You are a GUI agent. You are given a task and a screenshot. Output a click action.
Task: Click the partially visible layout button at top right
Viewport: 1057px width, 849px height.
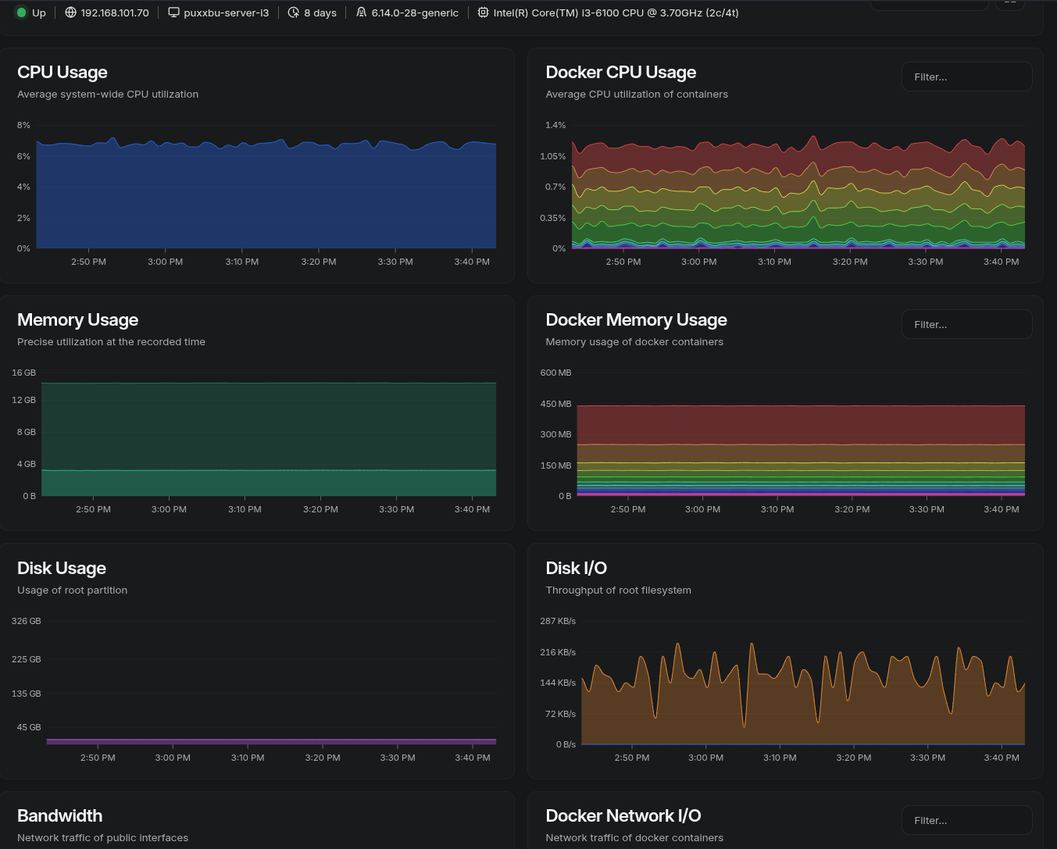(1009, 4)
